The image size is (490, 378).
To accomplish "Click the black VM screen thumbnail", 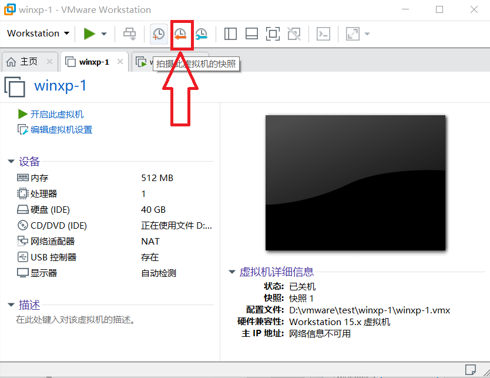I will click(x=355, y=183).
